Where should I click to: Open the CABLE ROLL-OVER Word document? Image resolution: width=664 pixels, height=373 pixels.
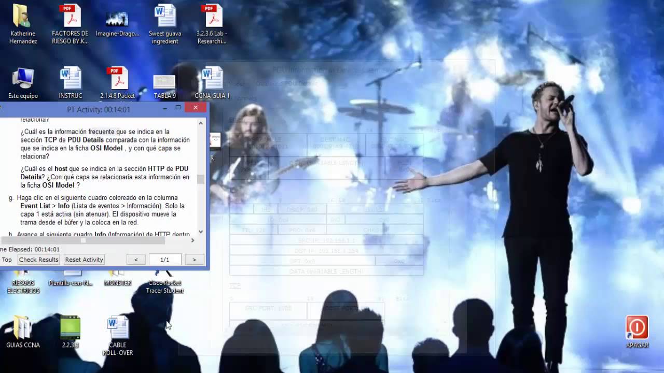pos(118,336)
